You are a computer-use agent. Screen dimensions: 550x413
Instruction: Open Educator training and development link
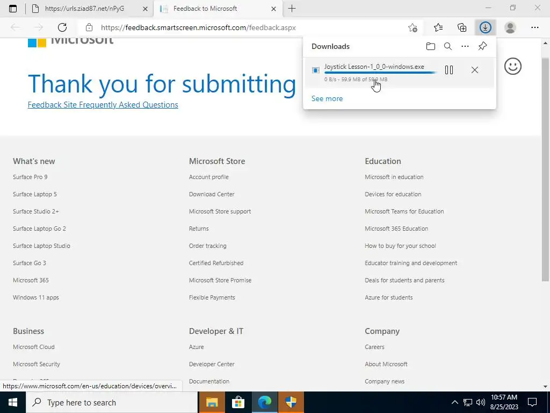(411, 263)
